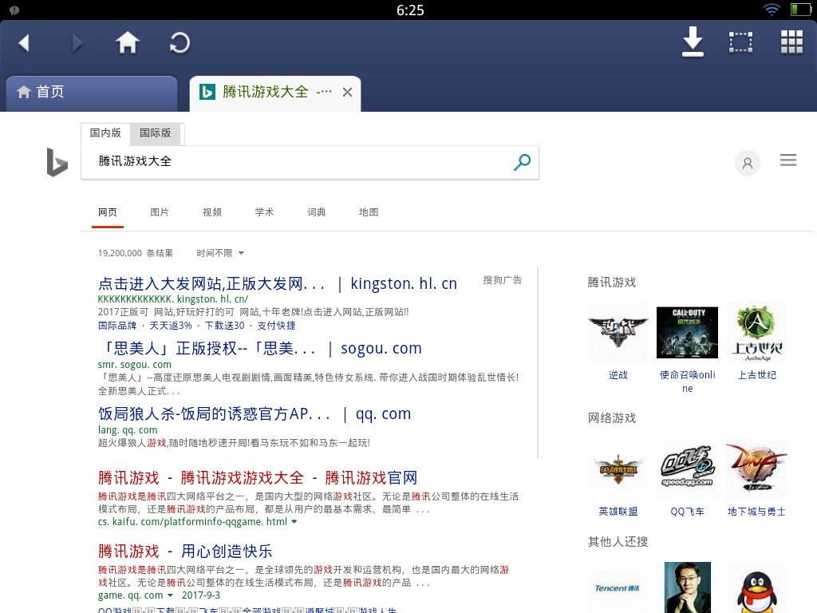Tap the battery status icon
The width and height of the screenshot is (817, 613).
click(800, 10)
